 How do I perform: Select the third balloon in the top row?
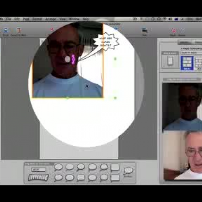point(81,167)
